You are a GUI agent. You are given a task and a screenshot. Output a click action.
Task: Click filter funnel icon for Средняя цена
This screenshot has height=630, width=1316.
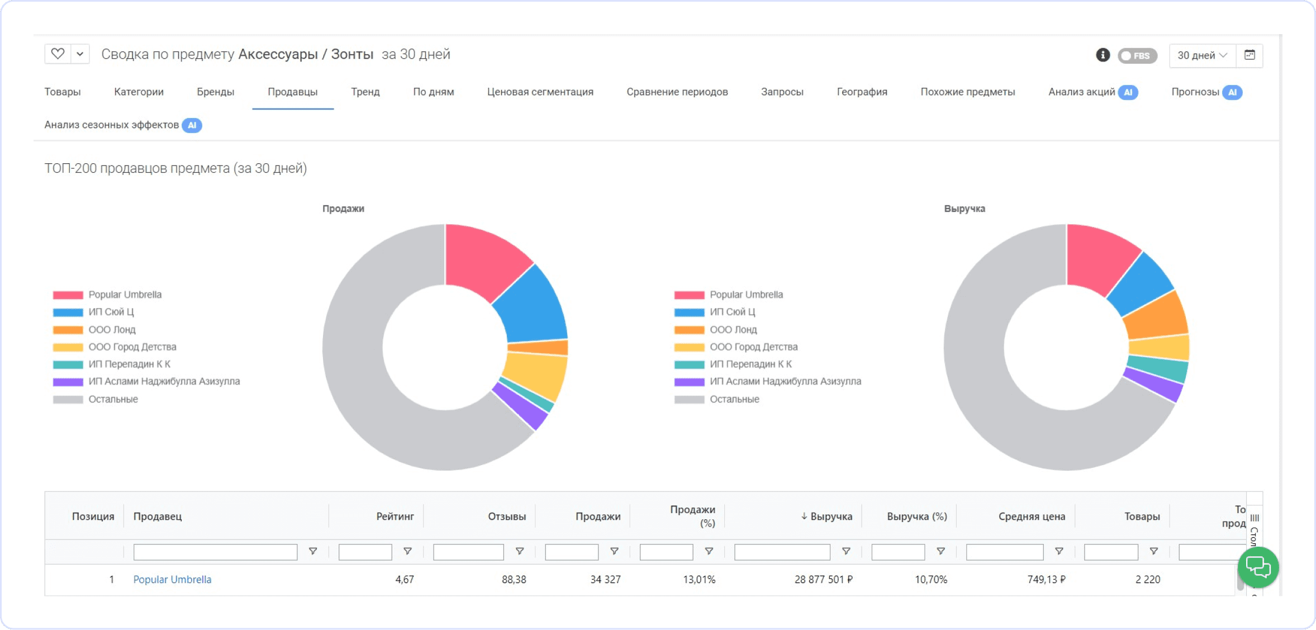pos(1058,551)
